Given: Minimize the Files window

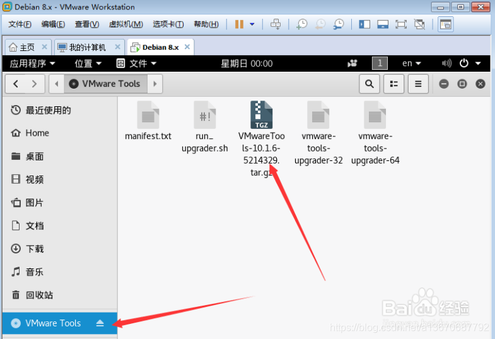Looking at the screenshot, I should click(x=444, y=84).
